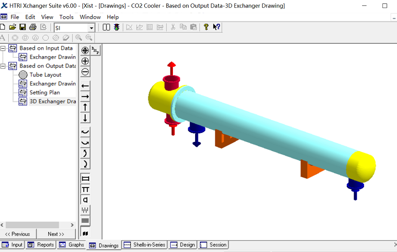
Task: Toggle the nozzles/supports display button
Action: (x=85, y=189)
